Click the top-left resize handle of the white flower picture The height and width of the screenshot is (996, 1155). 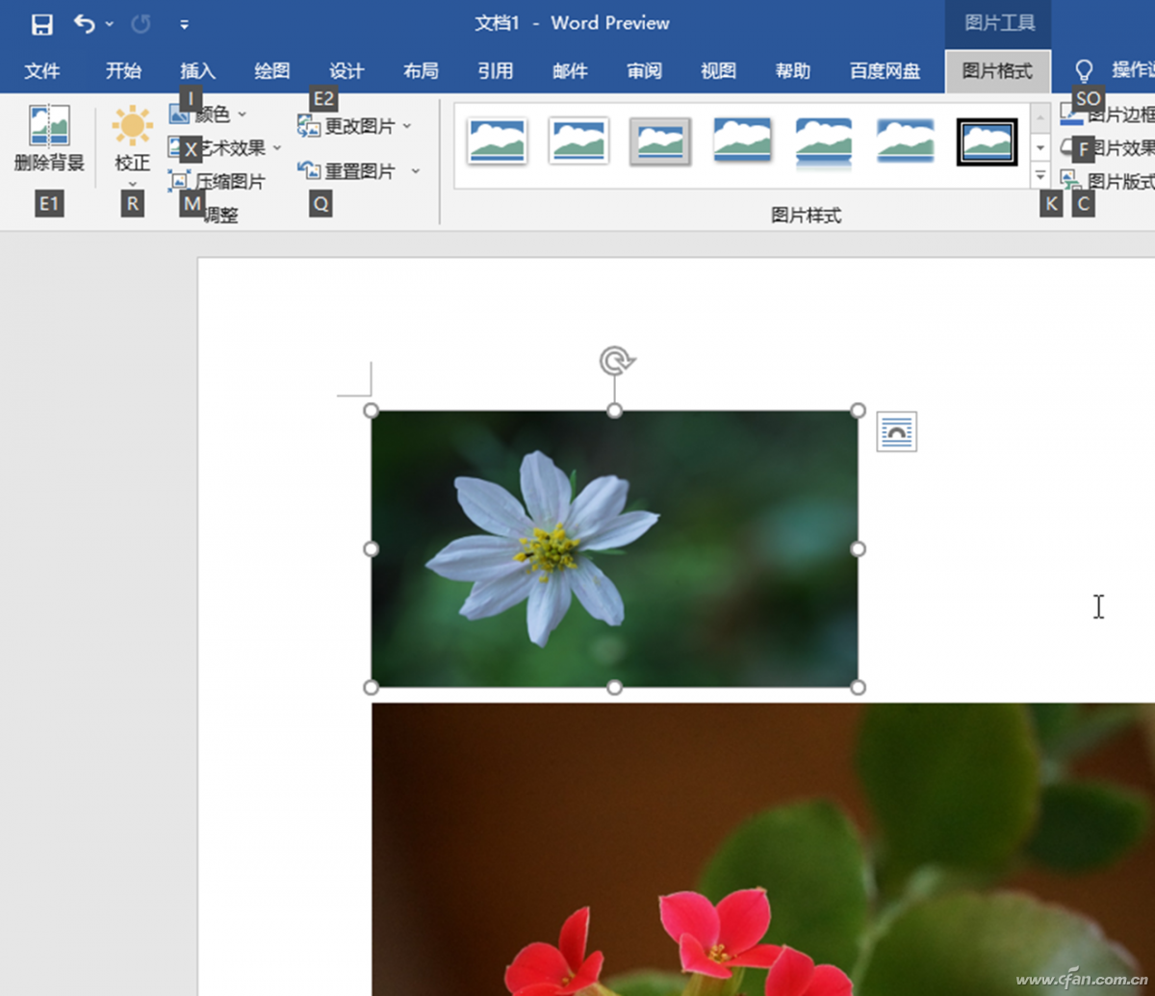(x=371, y=411)
